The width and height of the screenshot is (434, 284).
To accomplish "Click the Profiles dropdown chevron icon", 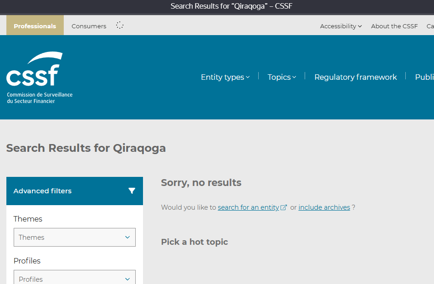I will click(127, 279).
